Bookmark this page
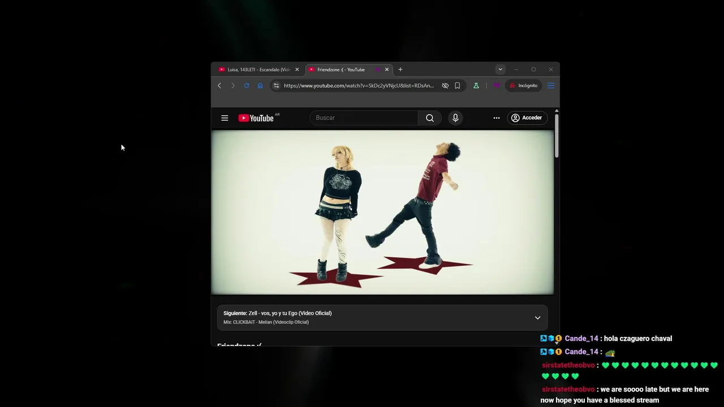The height and width of the screenshot is (407, 724). tap(458, 85)
